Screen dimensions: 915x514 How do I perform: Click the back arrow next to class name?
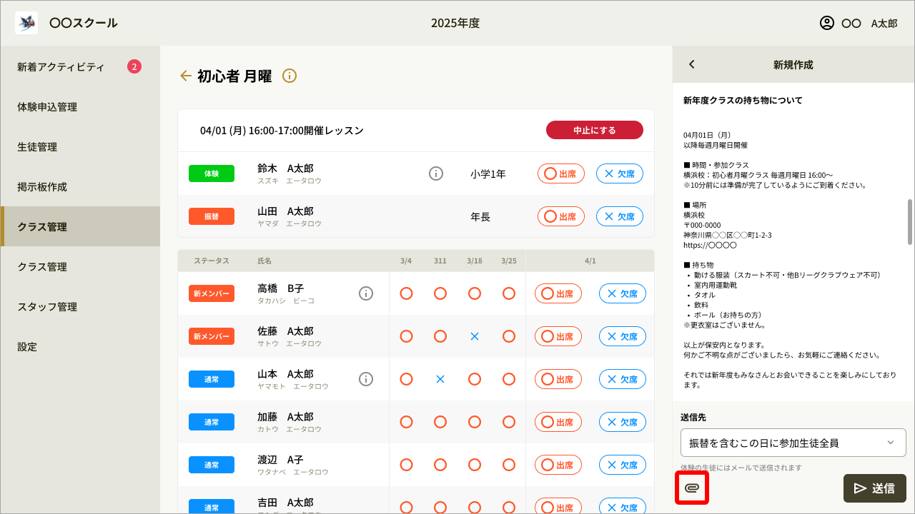tap(185, 76)
